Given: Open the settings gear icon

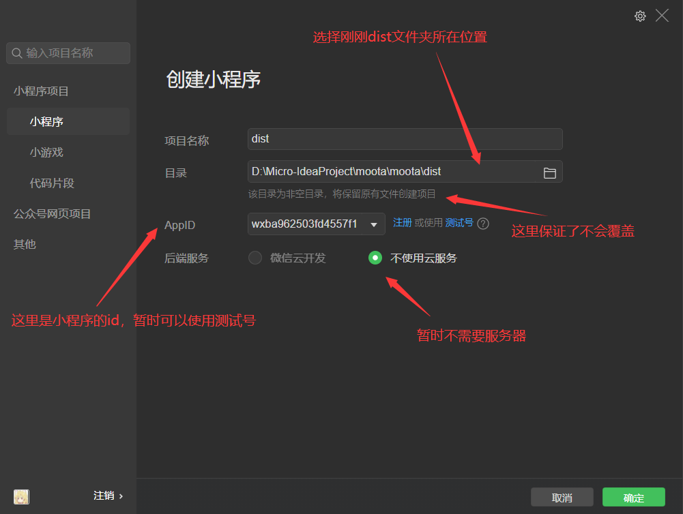Looking at the screenshot, I should coord(640,16).
